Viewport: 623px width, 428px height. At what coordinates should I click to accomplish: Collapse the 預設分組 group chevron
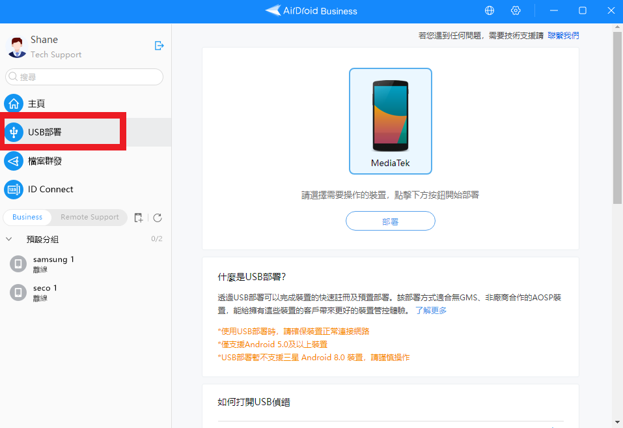9,239
